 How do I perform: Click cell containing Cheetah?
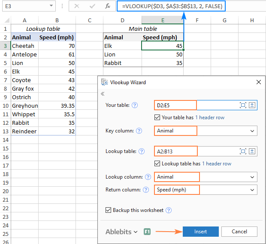[25, 46]
